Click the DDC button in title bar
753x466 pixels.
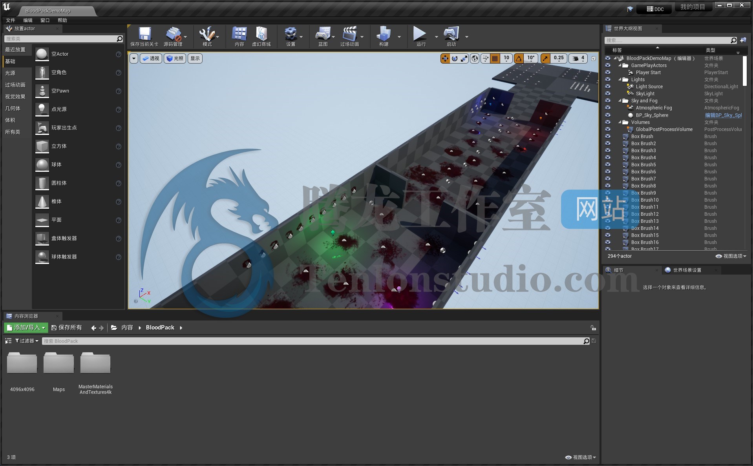[x=655, y=9]
